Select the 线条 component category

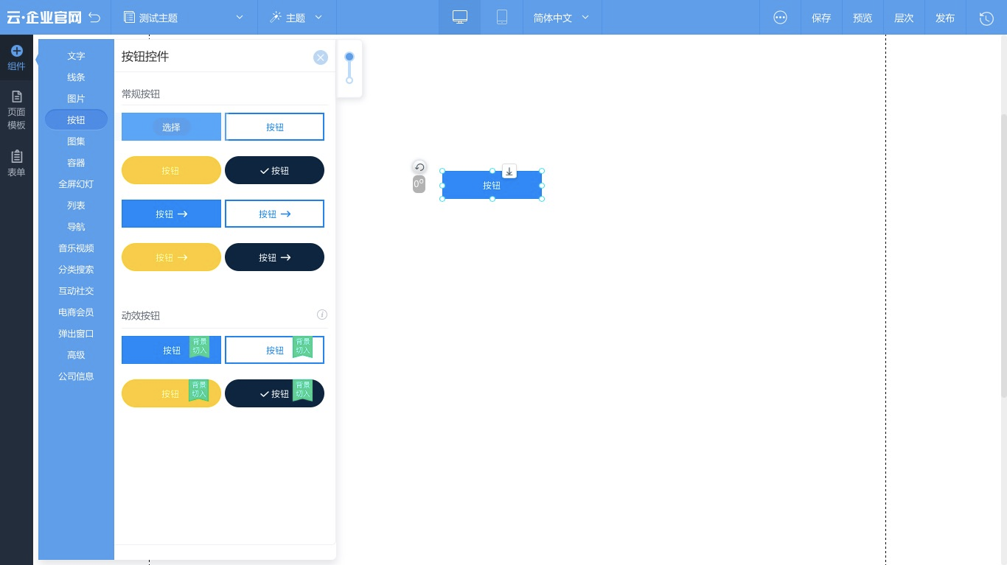76,77
